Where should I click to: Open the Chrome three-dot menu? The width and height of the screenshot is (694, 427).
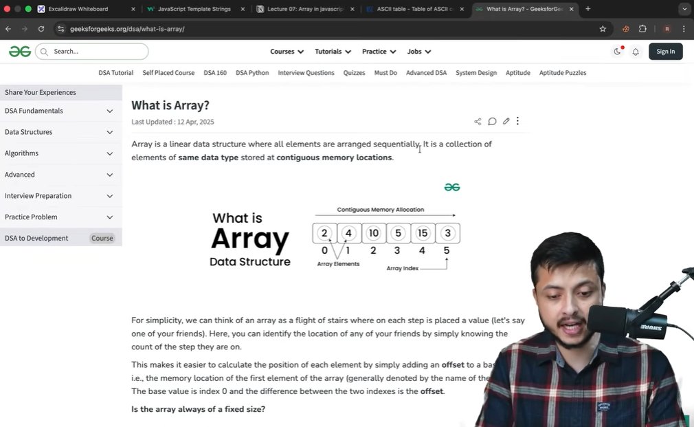click(684, 29)
